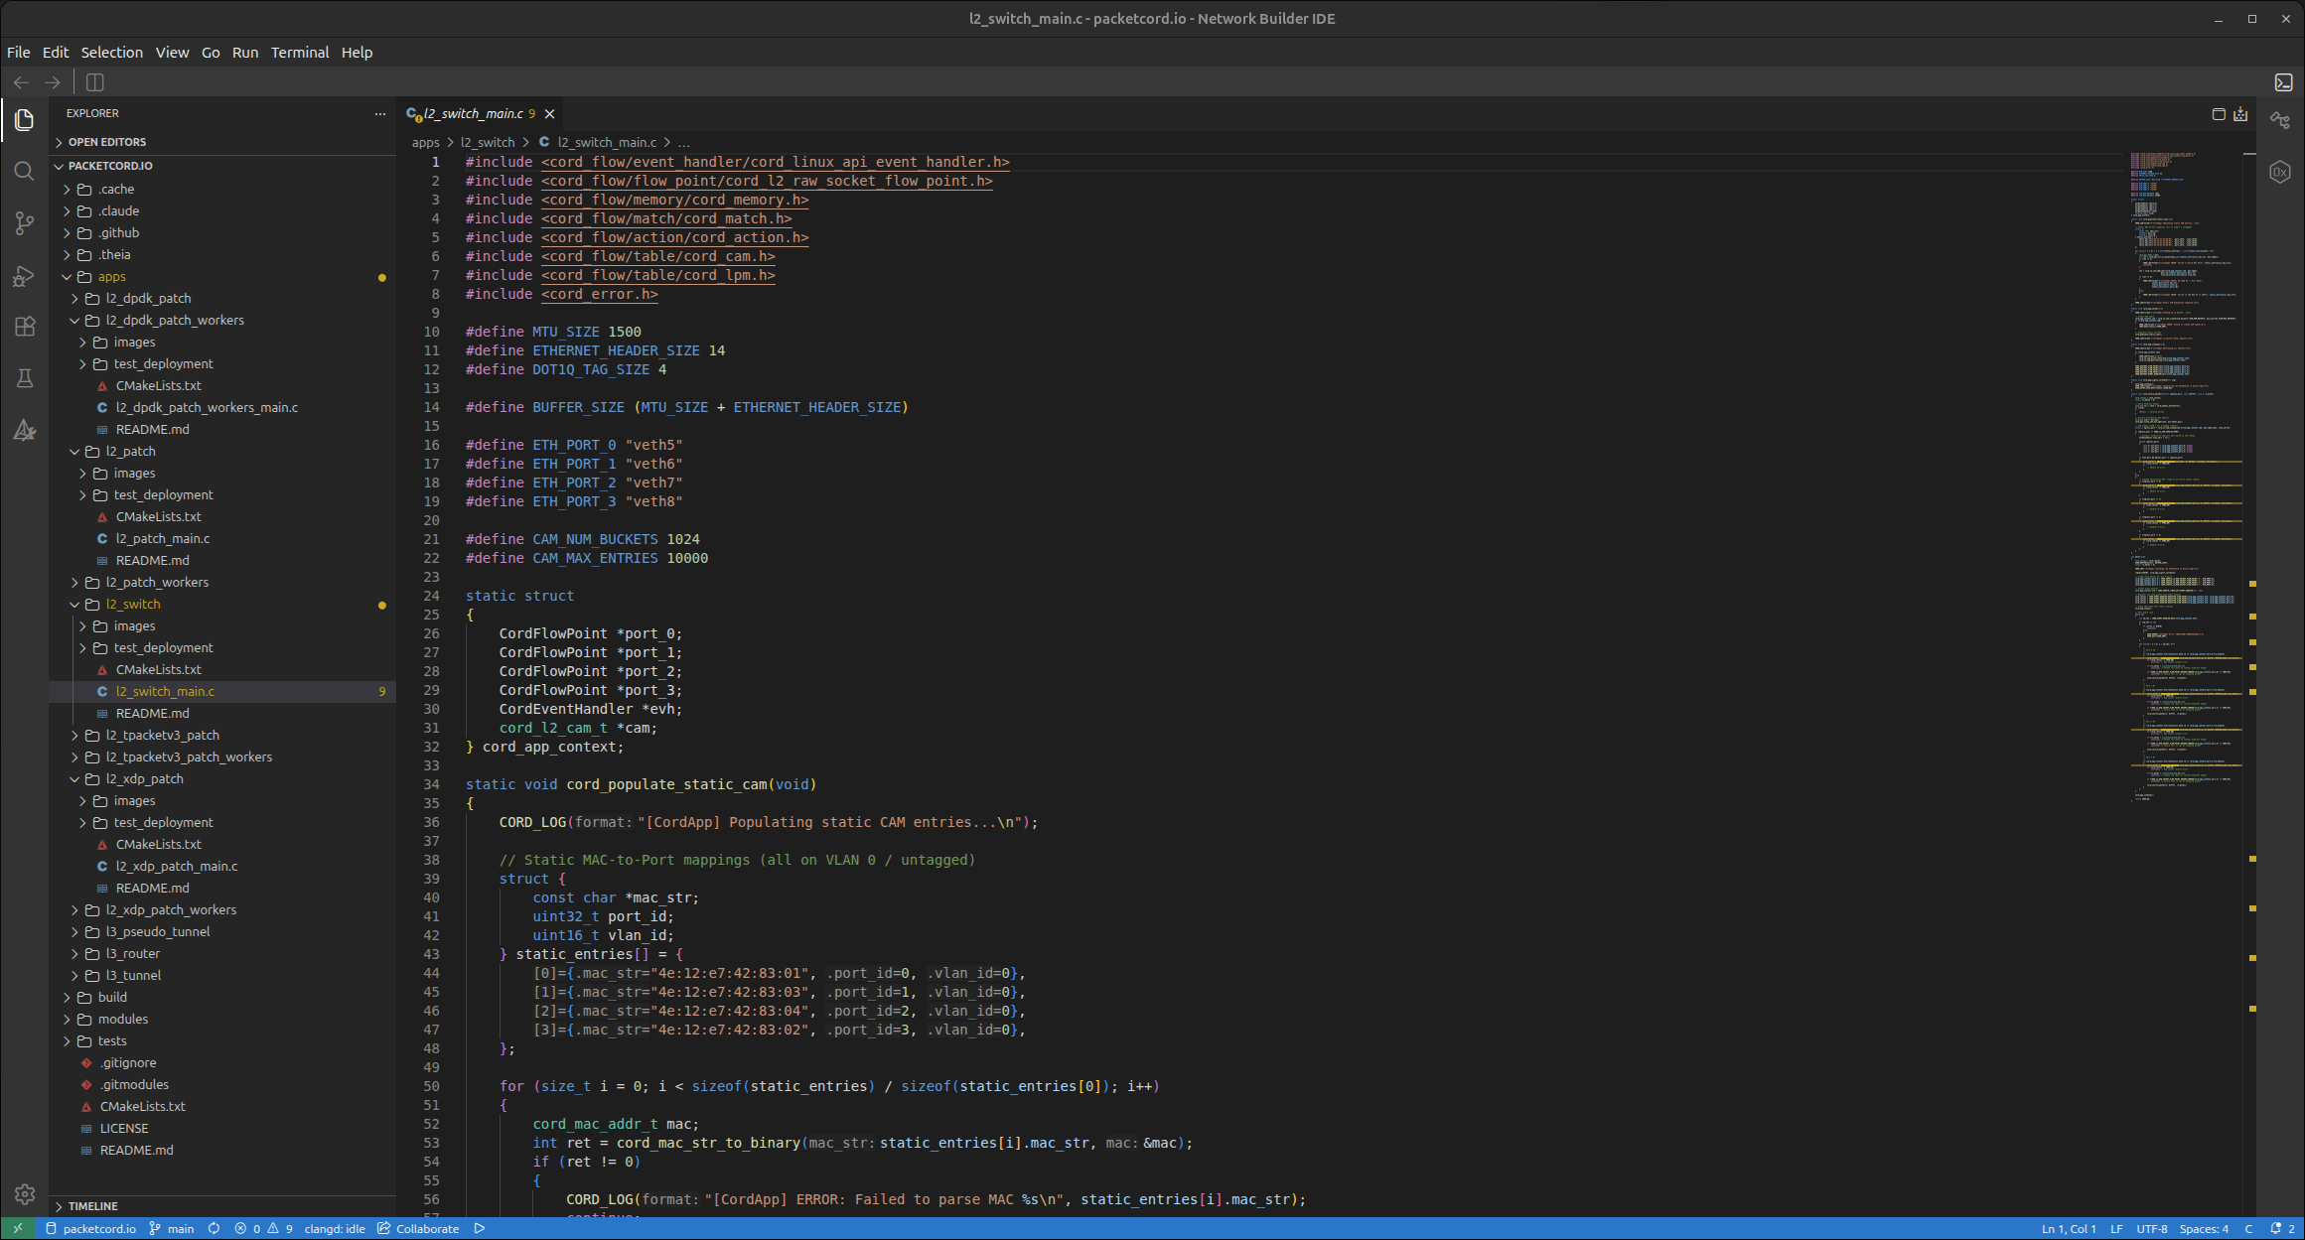Screen dimensions: 2305x1240
Task: Close the l2_switch_main.c tab
Action: click(x=549, y=114)
